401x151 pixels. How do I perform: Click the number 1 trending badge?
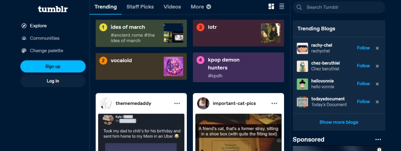click(x=103, y=27)
